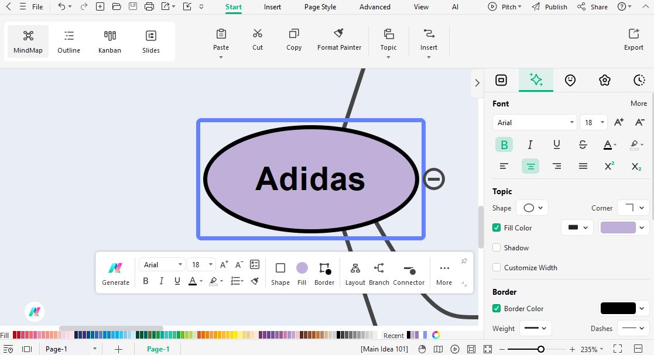Open the border Weight dropdown
Image resolution: width=654 pixels, height=355 pixels.
536,328
